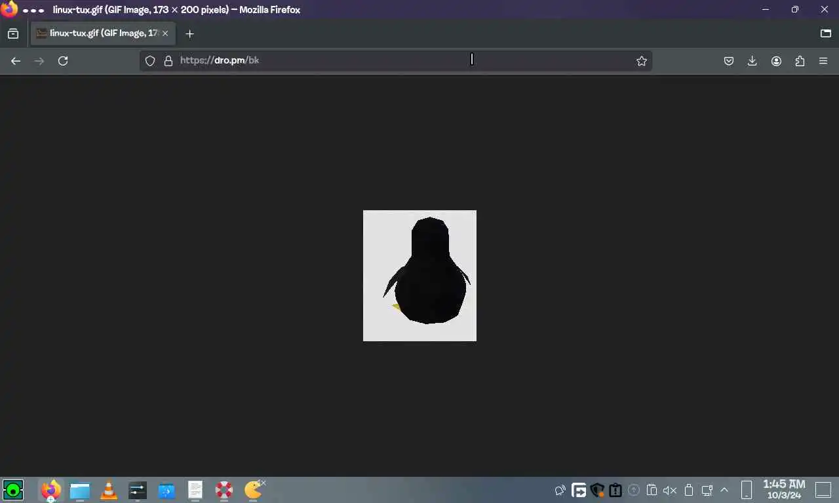This screenshot has width=839, height=503.
Task: Reload the current page
Action: point(63,61)
